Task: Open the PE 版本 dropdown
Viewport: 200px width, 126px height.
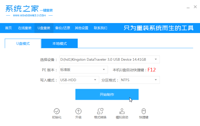Action: pos(84,70)
